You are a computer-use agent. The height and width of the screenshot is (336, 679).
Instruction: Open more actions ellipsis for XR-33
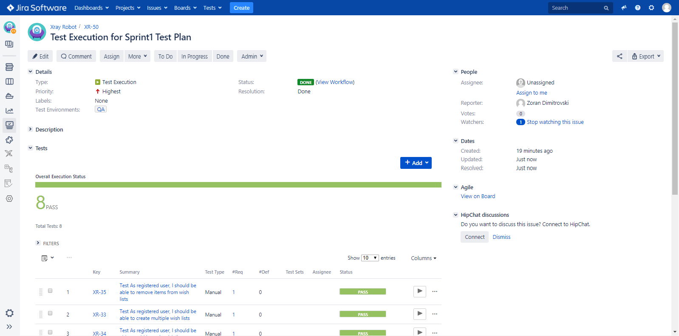tap(435, 314)
